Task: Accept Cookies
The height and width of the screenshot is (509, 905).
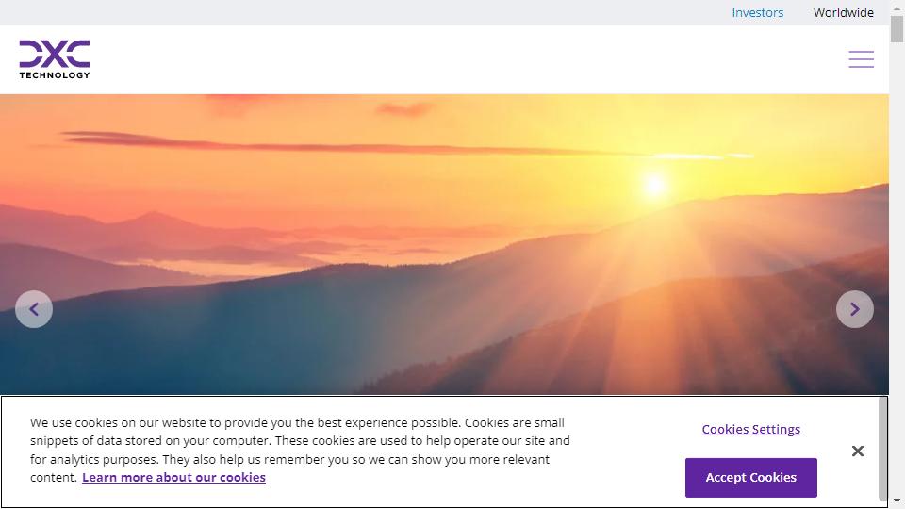Action: (x=751, y=478)
